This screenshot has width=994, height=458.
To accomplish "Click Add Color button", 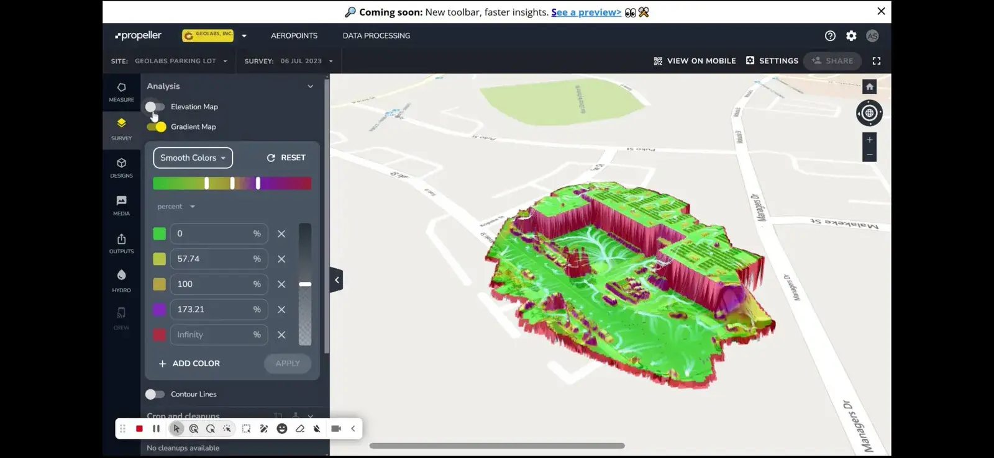I will click(189, 364).
